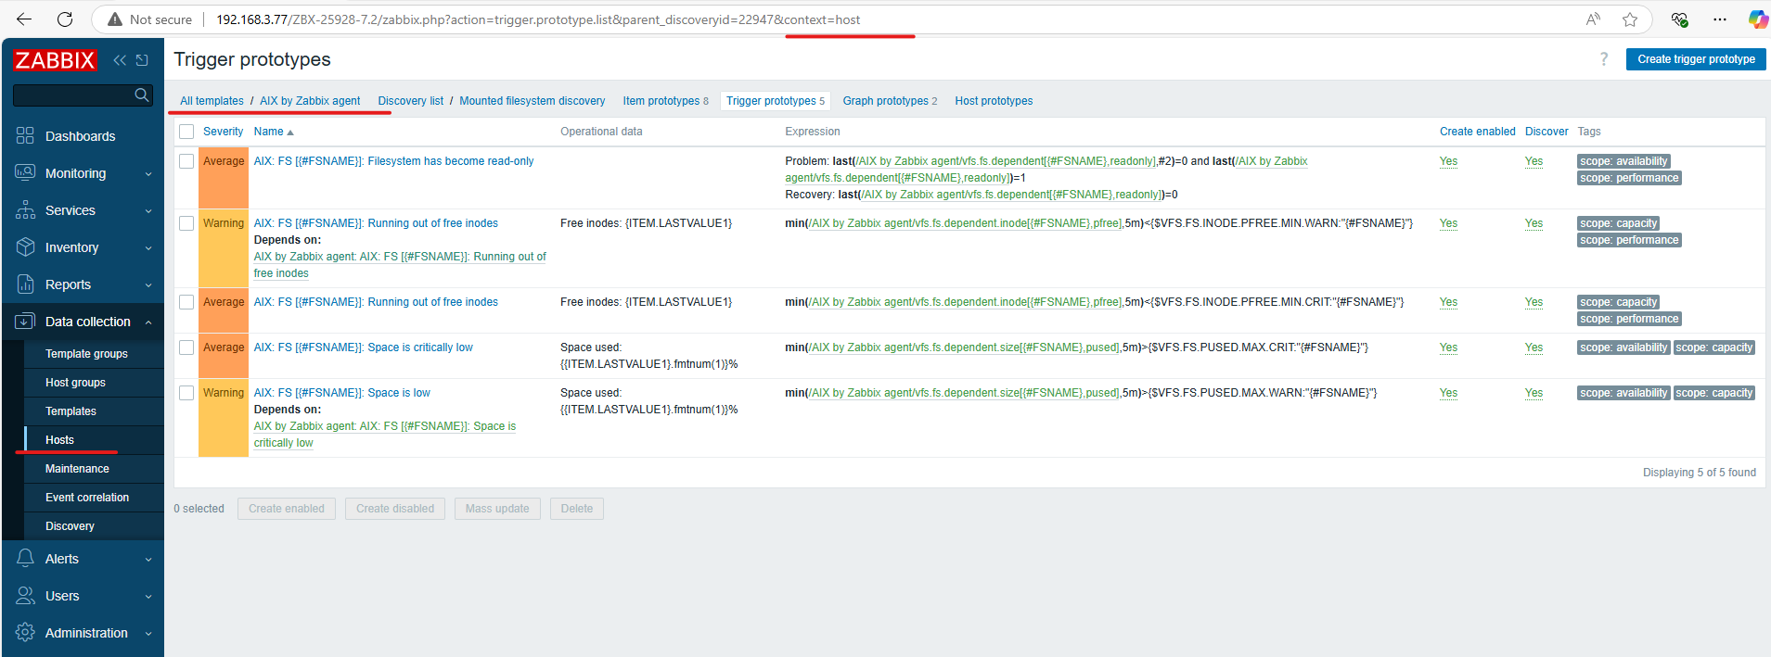Screen dimensions: 1771x657
Task: Click the sidebar hide/kiosk icon
Action: click(x=142, y=60)
